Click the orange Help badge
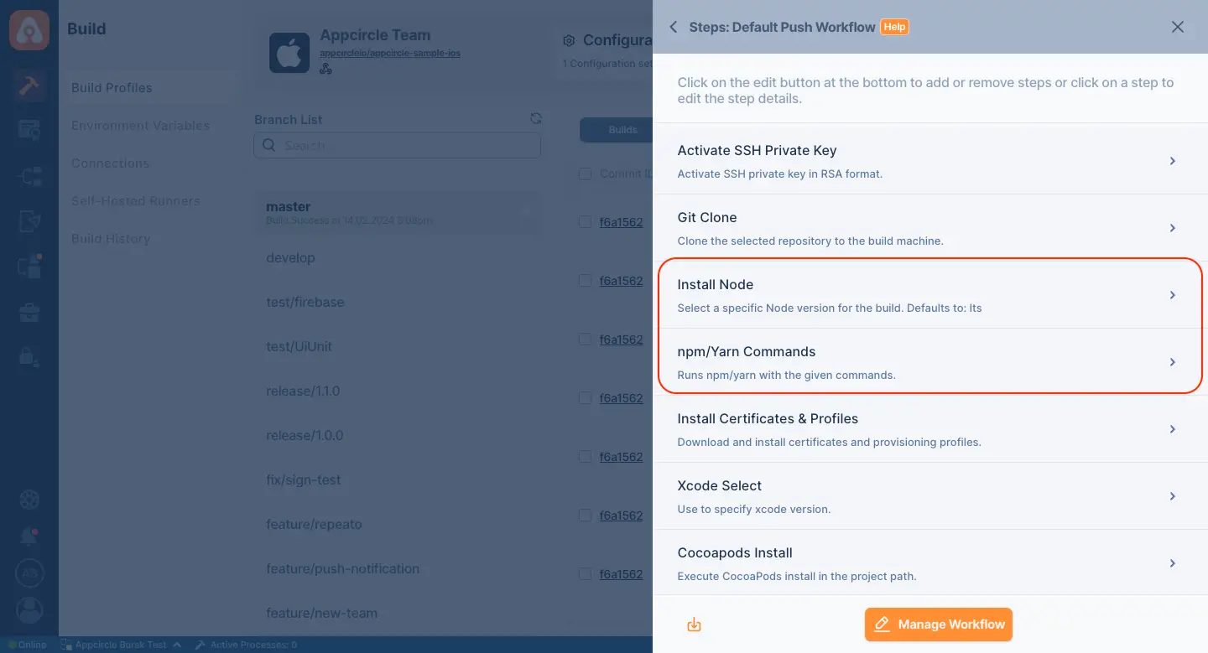The image size is (1208, 653). pyautogui.click(x=894, y=27)
